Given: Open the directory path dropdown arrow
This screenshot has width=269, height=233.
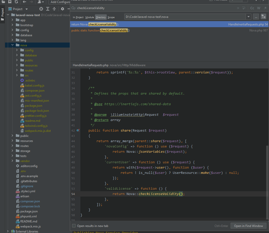Looking at the screenshot, I should (x=248, y=17).
